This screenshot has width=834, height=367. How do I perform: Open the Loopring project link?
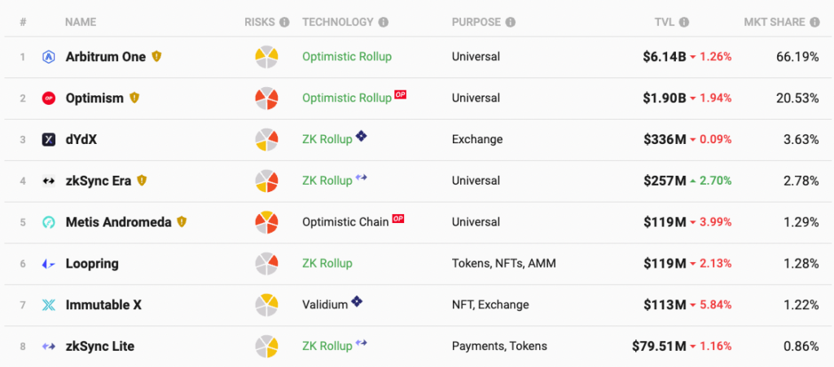[92, 264]
